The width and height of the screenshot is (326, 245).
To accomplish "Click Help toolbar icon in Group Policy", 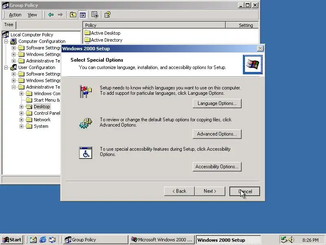I will [108, 15].
